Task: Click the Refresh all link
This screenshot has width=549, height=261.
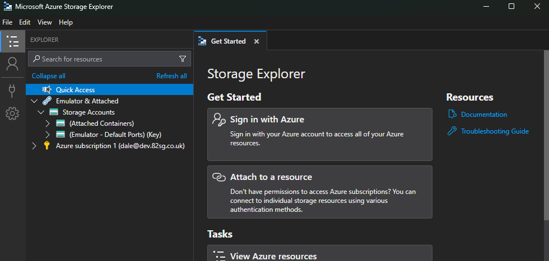Action: point(171,76)
